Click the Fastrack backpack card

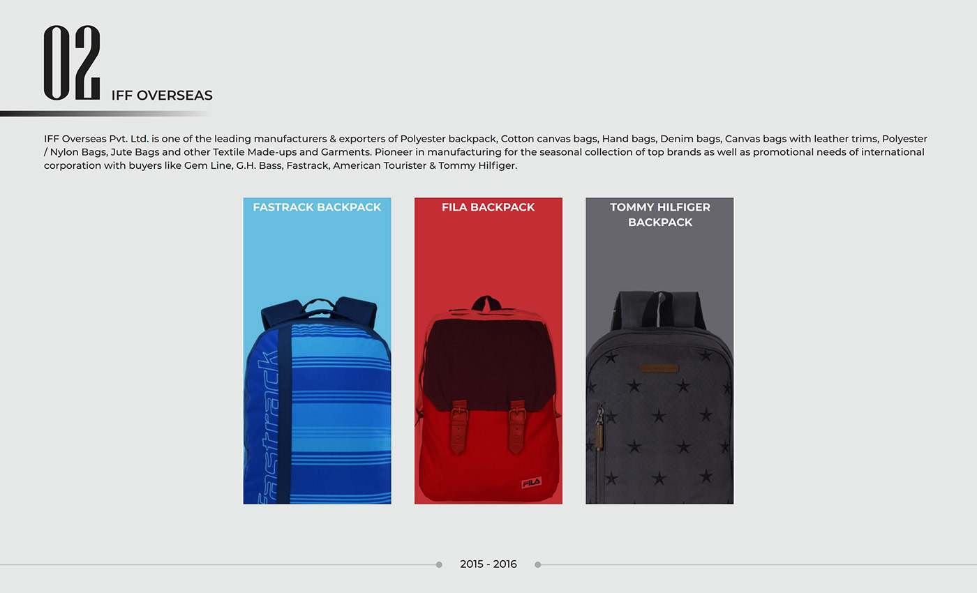click(317, 350)
